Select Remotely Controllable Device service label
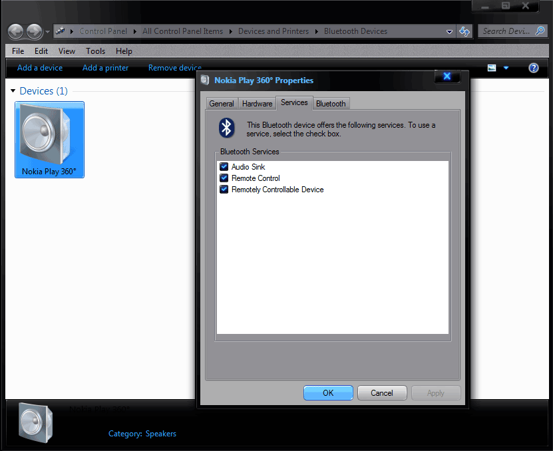The width and height of the screenshot is (553, 451). (277, 190)
